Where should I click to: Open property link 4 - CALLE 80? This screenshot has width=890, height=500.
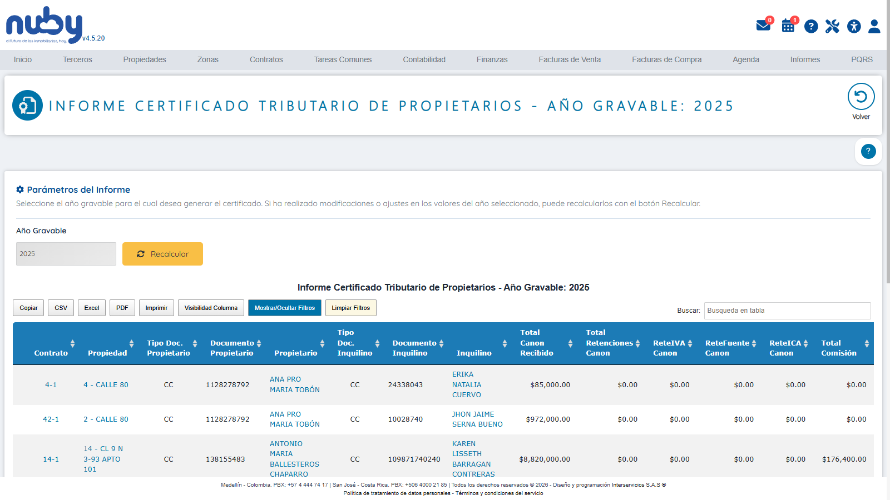click(x=106, y=384)
